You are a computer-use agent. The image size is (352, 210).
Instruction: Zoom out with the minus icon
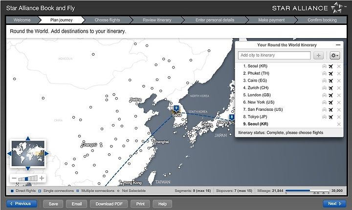[x=14, y=178]
